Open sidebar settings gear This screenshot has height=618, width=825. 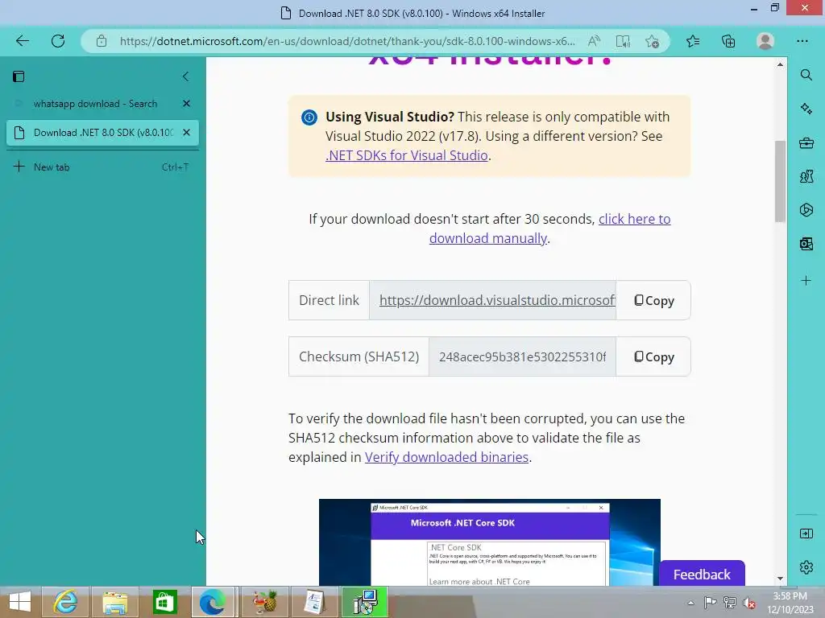[806, 567]
